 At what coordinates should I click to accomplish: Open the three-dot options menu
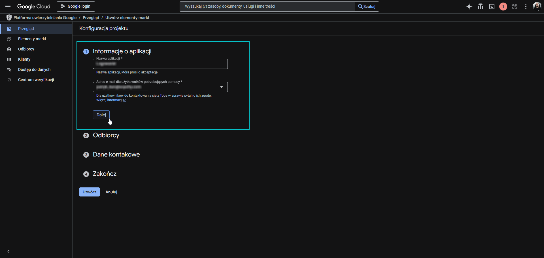(526, 6)
